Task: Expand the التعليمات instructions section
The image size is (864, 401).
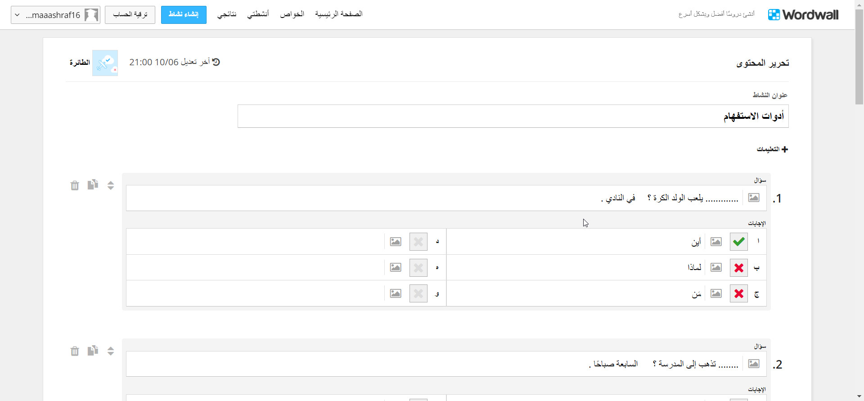Action: click(772, 149)
